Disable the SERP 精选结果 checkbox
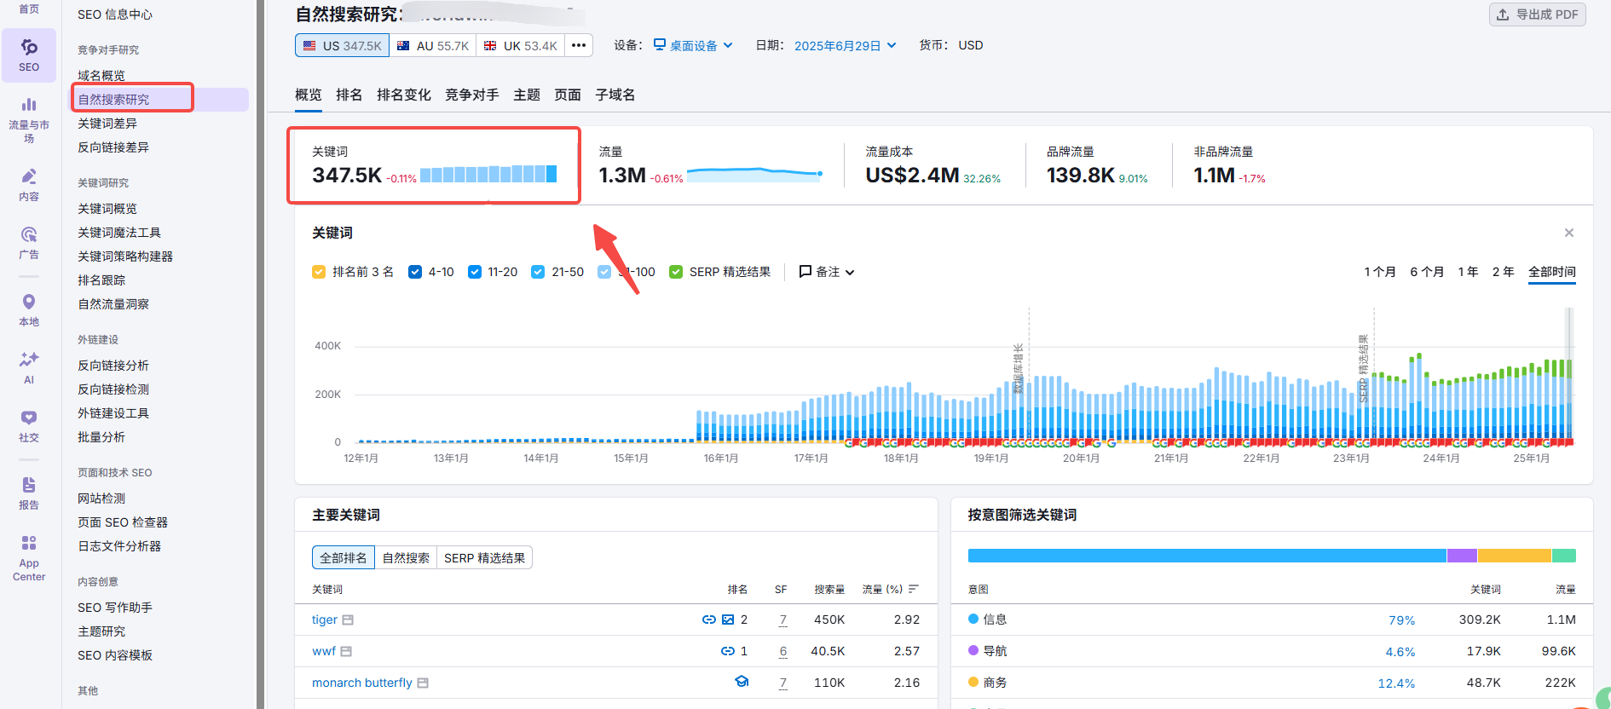1611x709 pixels. pos(676,272)
